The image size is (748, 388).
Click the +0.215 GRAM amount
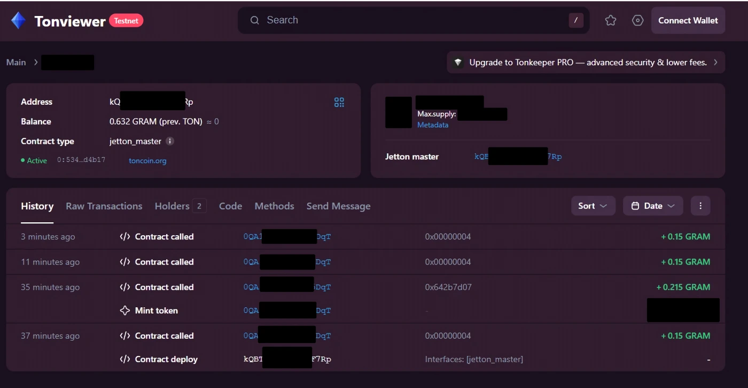coord(683,287)
